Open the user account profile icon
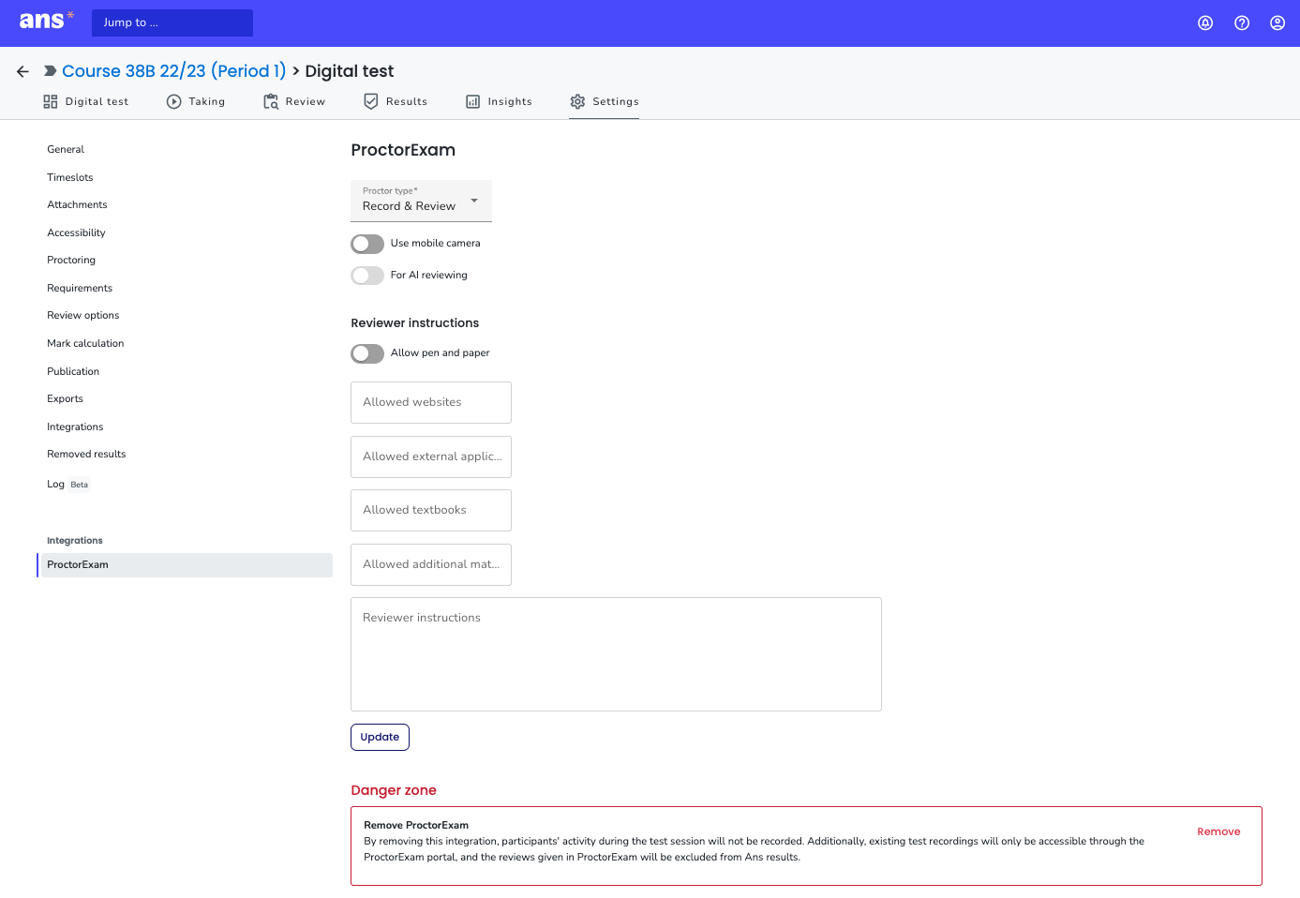This screenshot has width=1300, height=898. pos(1278,23)
